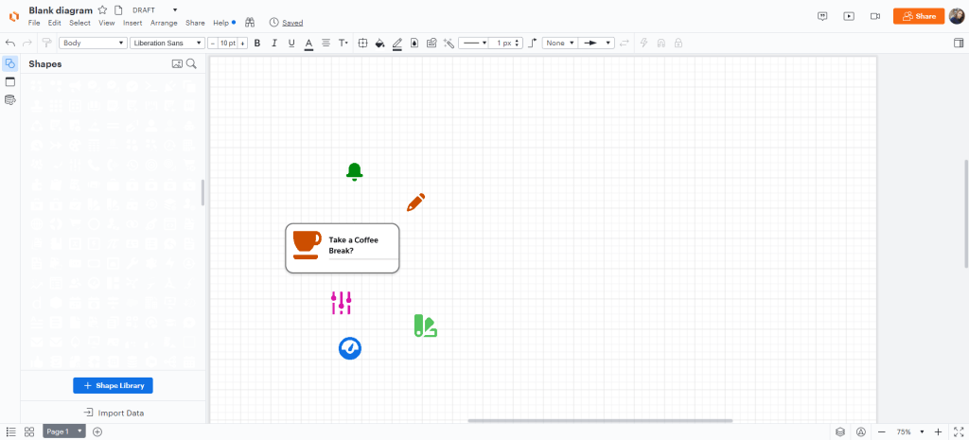Screen dimensions: 969x440
Task: Toggle bold text formatting
Action: (257, 43)
